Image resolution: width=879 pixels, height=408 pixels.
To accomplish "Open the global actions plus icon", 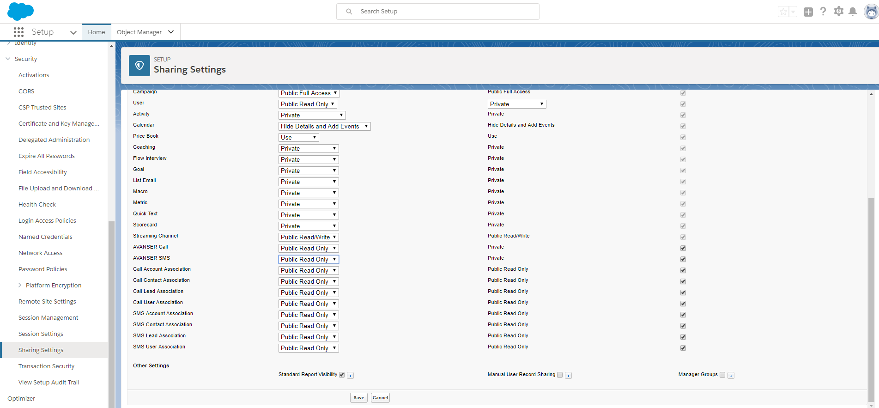I will click(808, 12).
